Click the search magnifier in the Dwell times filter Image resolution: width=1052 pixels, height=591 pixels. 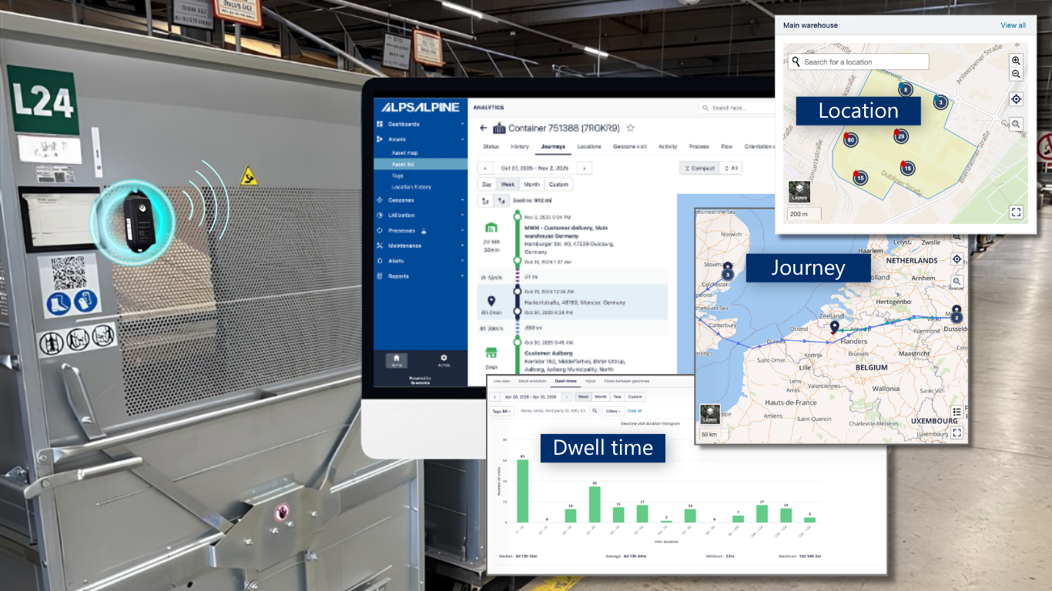point(595,411)
